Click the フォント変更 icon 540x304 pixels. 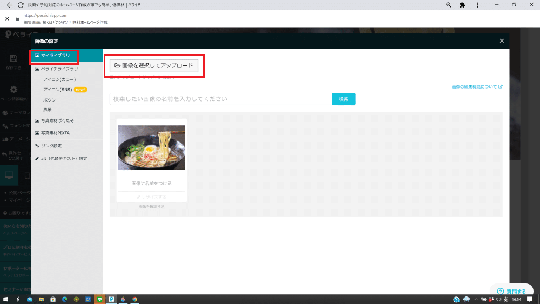(5, 126)
